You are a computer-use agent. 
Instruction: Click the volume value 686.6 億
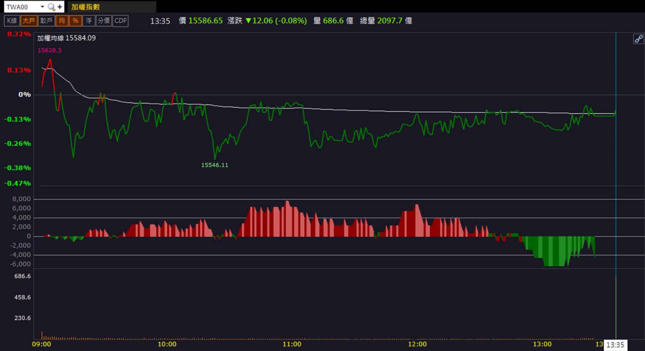338,21
